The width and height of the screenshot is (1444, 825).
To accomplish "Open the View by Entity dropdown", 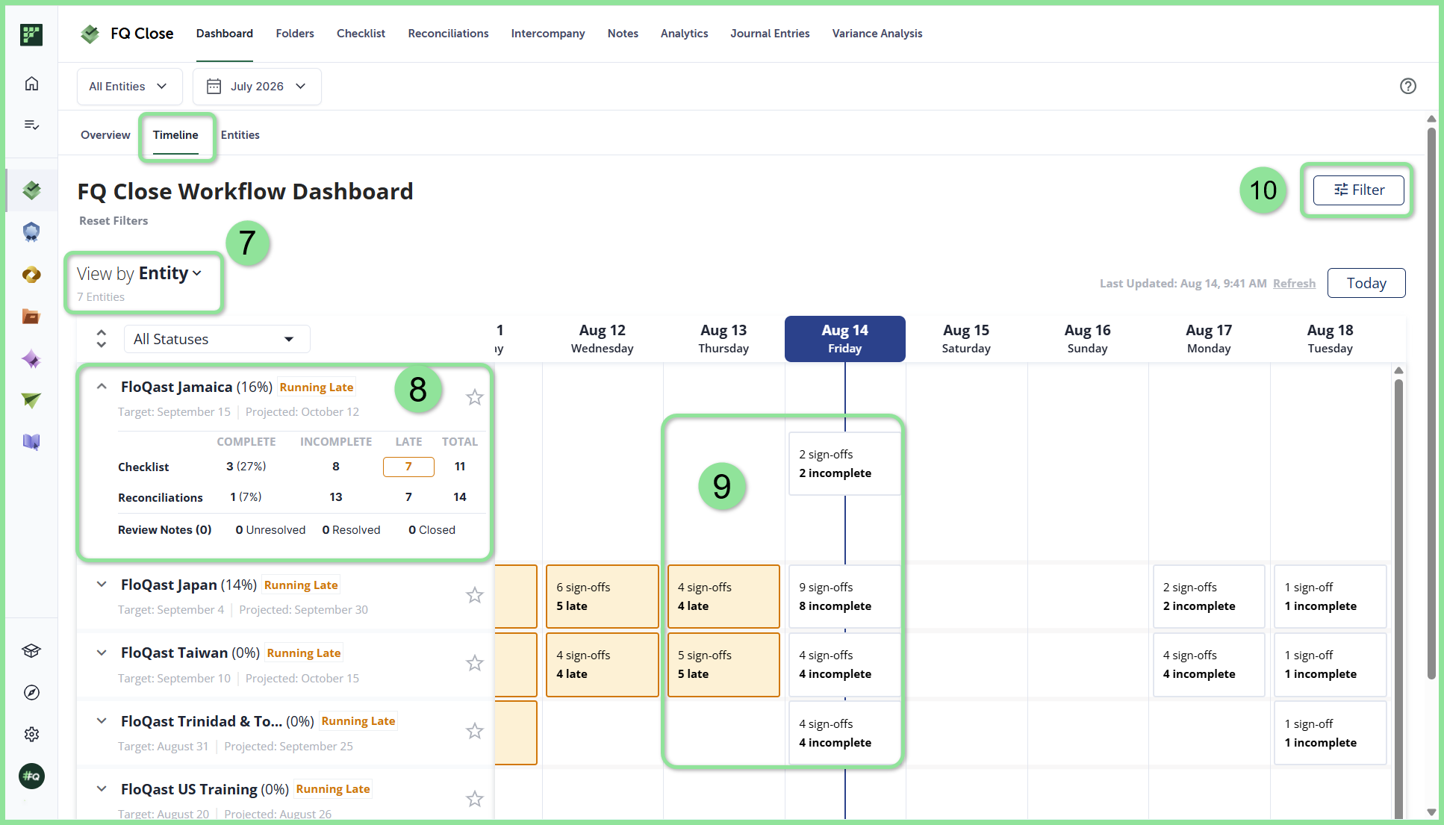I will tap(140, 274).
